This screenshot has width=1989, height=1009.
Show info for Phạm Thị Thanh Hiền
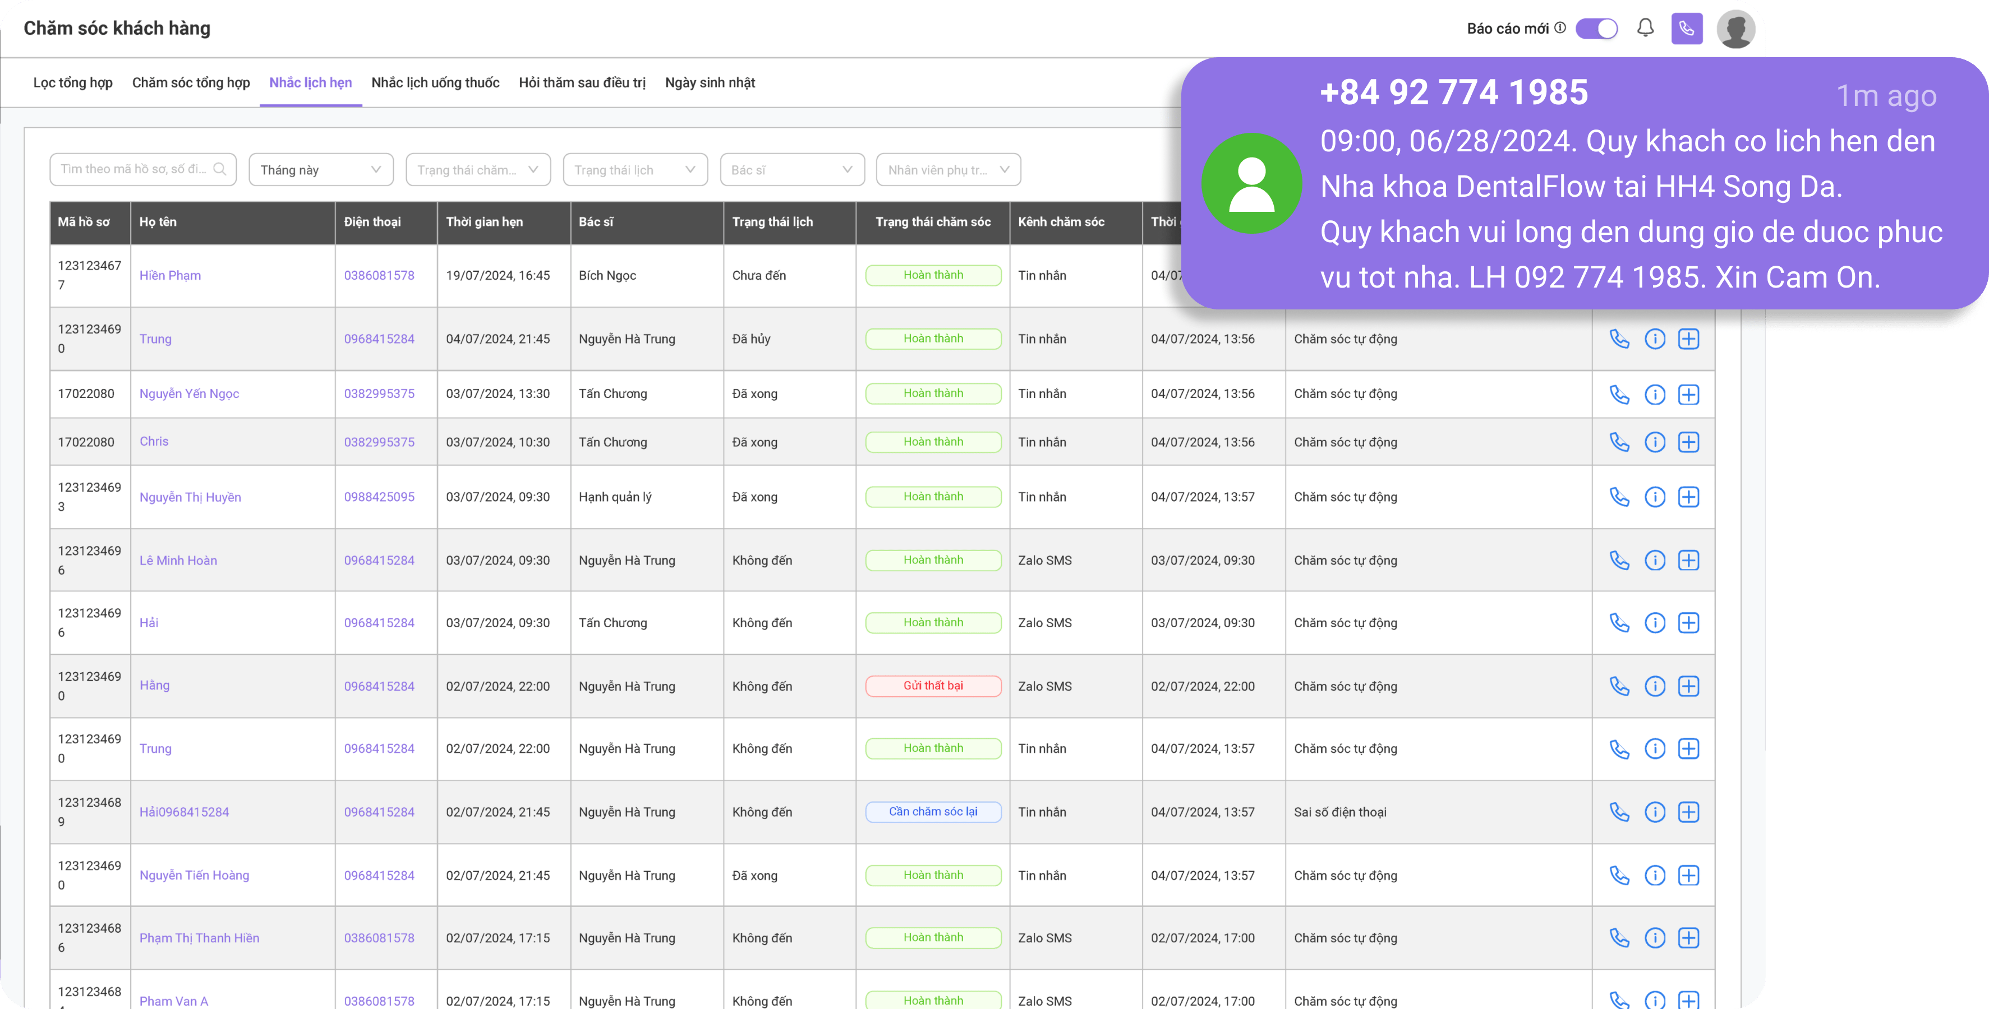1655,937
